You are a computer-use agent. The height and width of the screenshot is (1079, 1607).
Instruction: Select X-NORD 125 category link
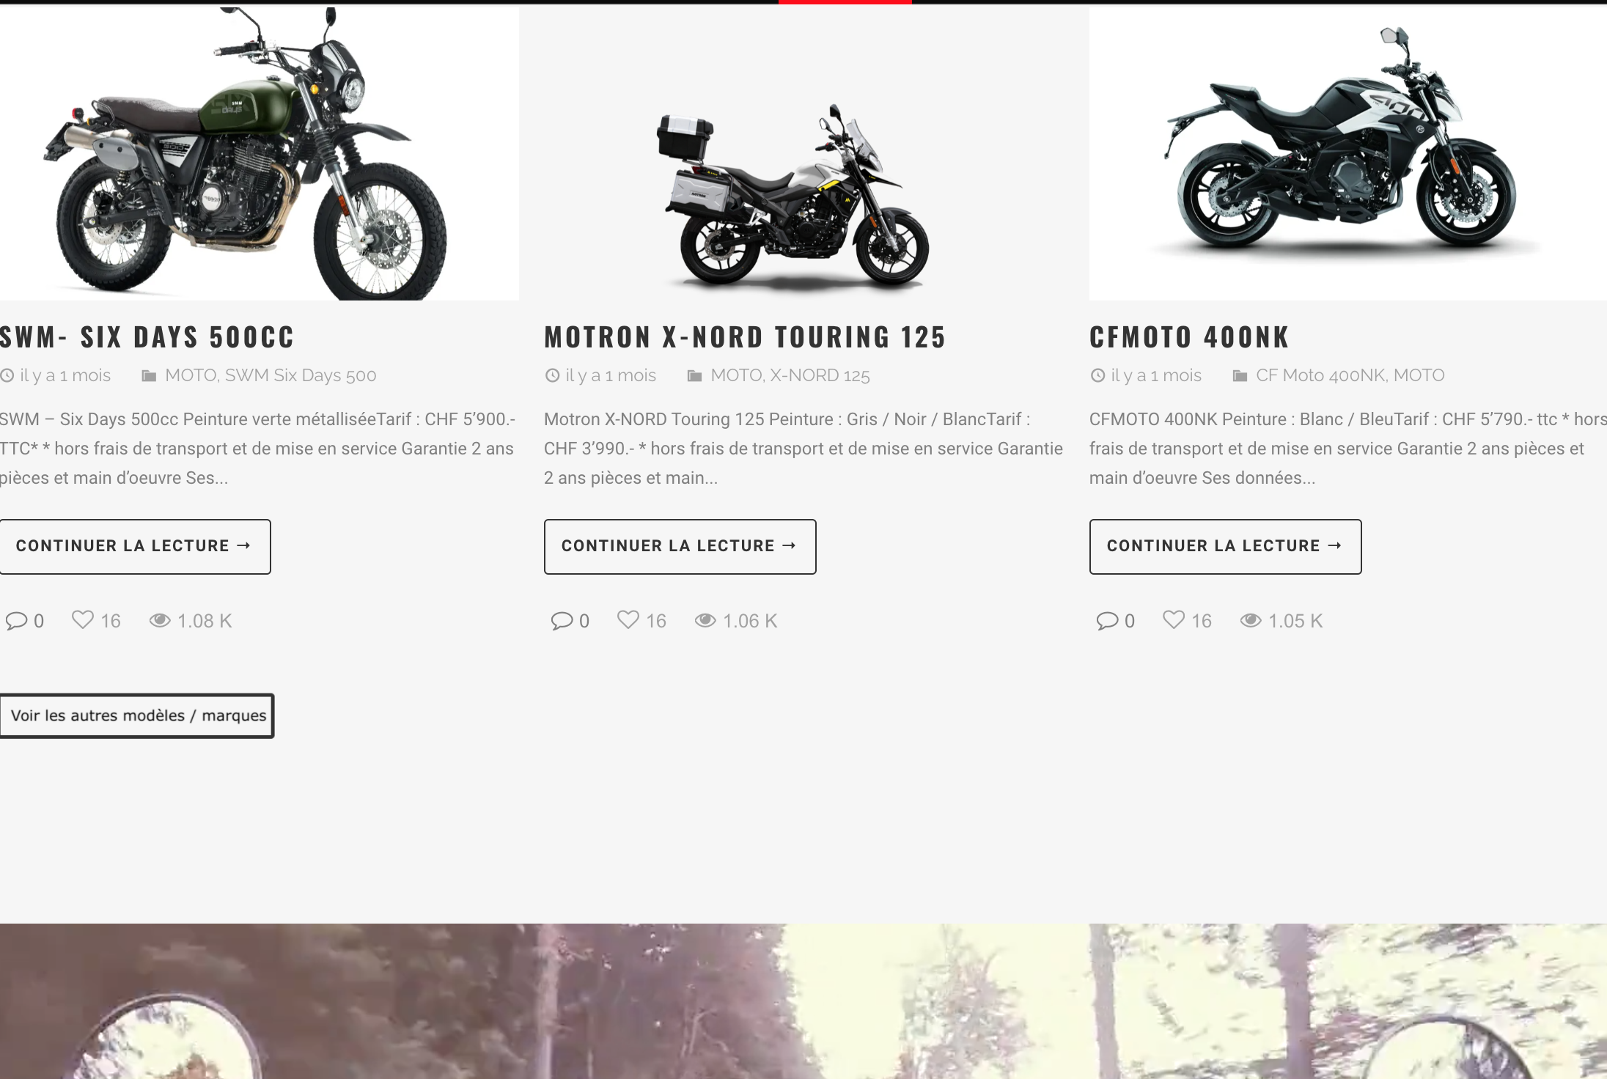tap(820, 375)
